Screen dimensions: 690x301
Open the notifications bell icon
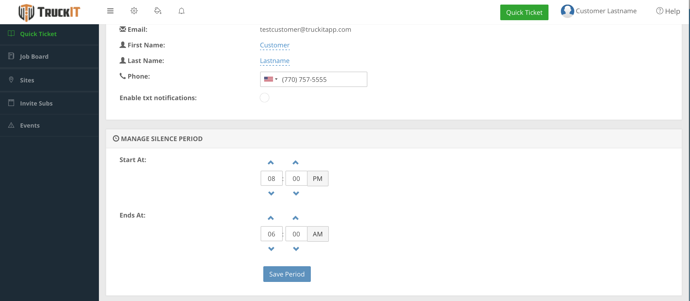(x=181, y=11)
